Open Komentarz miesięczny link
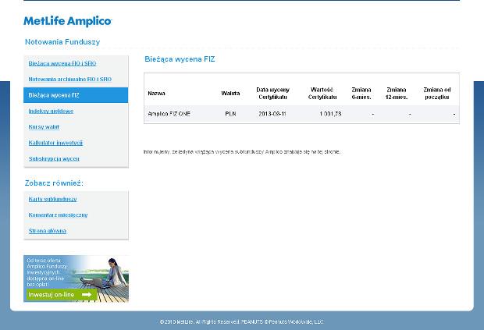Image resolution: width=484 pixels, height=330 pixels. (x=58, y=215)
